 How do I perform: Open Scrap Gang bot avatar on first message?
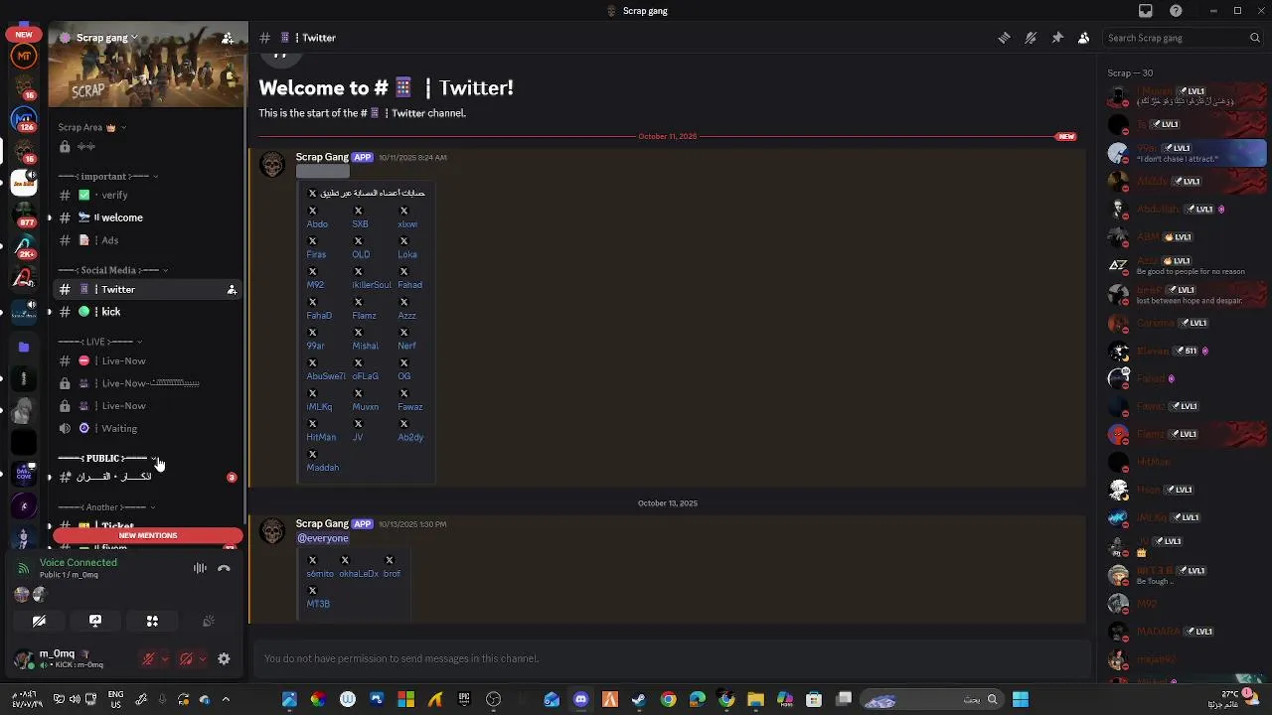pyautogui.click(x=272, y=165)
